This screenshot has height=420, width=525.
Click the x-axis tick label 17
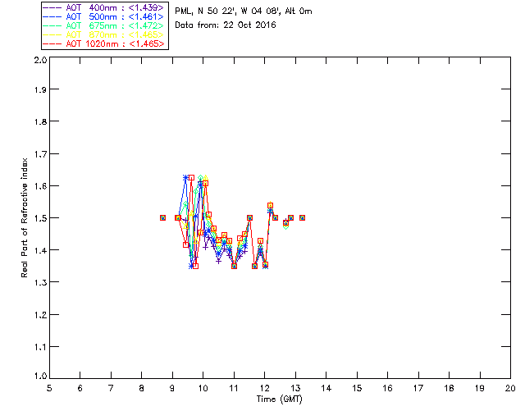(x=418, y=388)
